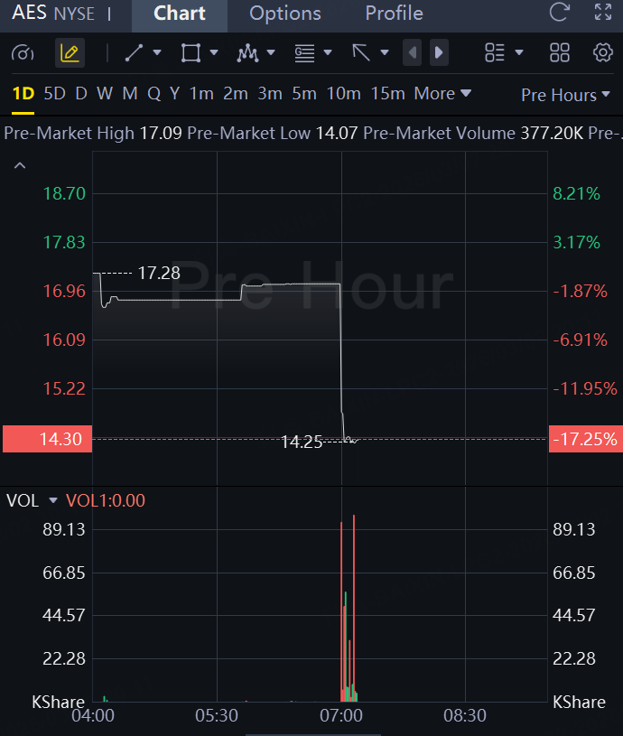Click the toolbar scroll right arrow
The width and height of the screenshot is (623, 736).
439,52
